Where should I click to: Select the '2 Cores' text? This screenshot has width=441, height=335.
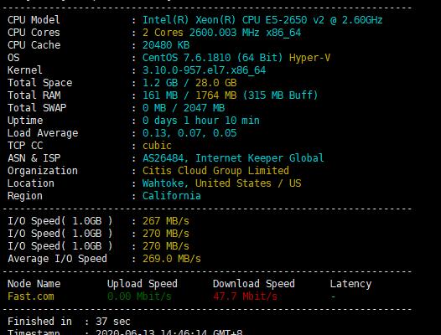(x=163, y=33)
